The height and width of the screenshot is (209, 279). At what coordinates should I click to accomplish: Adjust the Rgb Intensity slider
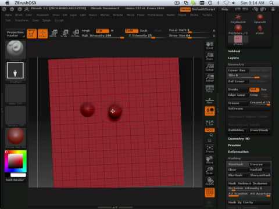point(103,36)
